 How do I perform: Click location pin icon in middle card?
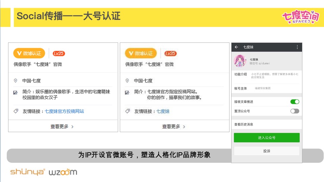coord(127,81)
